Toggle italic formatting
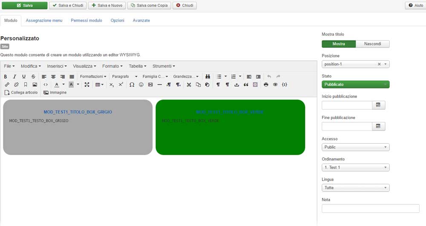Viewport: 426px width, 226px height. tap(14, 76)
